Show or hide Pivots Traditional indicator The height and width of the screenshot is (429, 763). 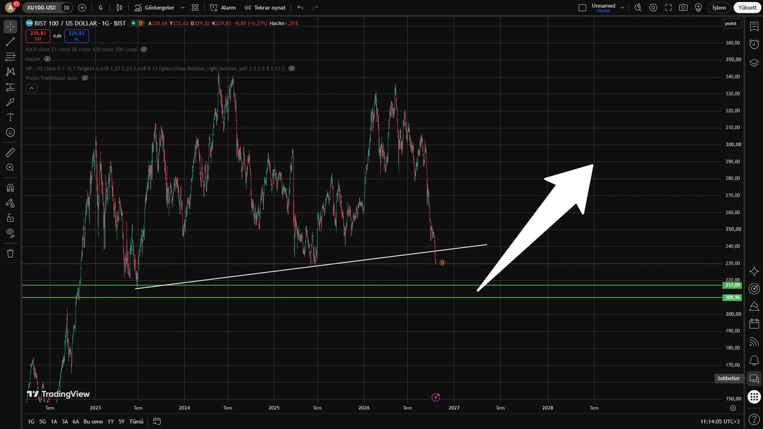click(85, 78)
